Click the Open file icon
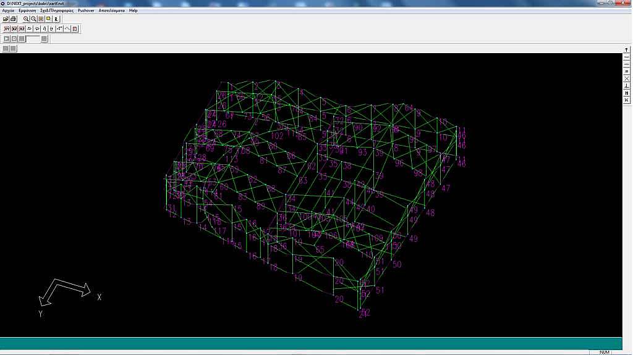The width and height of the screenshot is (633, 355). click(6, 19)
